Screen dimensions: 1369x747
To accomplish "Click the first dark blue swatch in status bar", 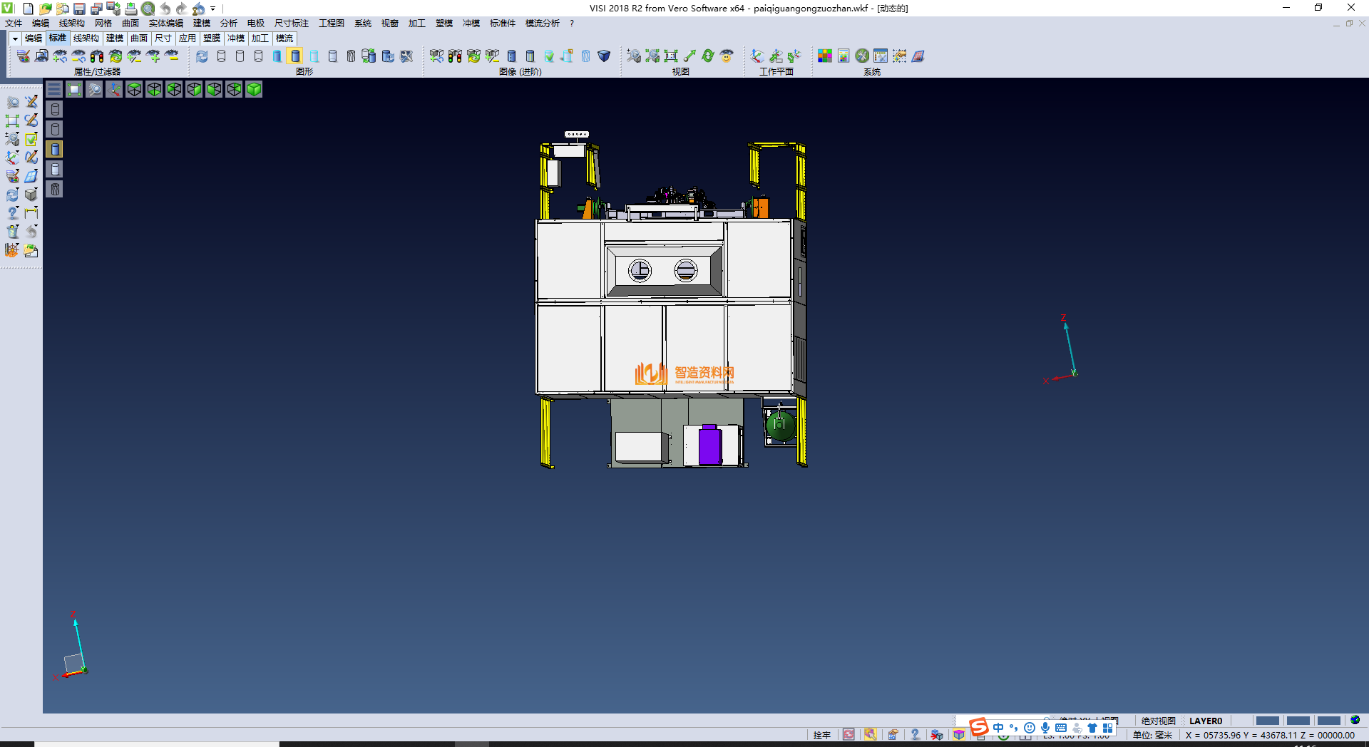I will tap(1267, 721).
